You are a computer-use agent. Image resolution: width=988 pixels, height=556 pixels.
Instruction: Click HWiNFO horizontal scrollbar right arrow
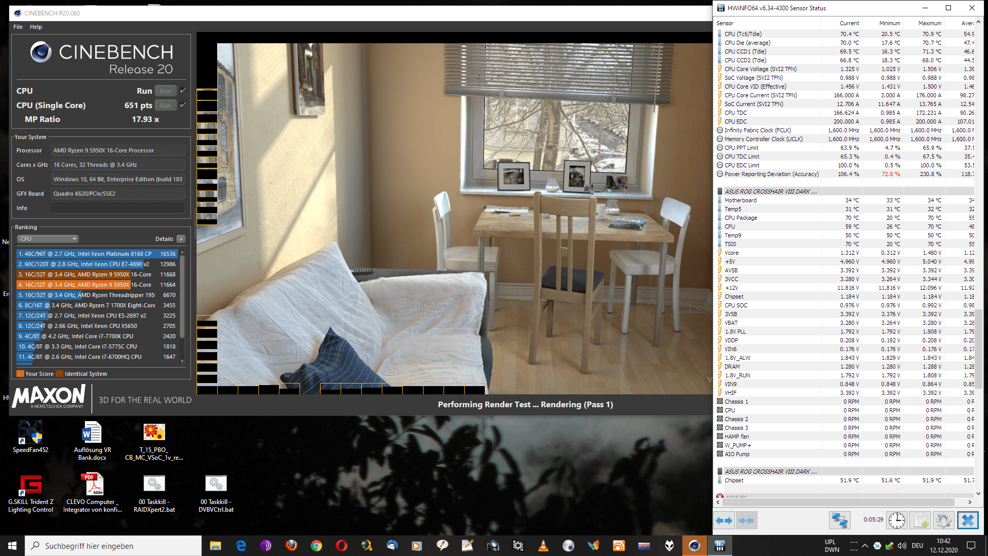pyautogui.click(x=969, y=502)
